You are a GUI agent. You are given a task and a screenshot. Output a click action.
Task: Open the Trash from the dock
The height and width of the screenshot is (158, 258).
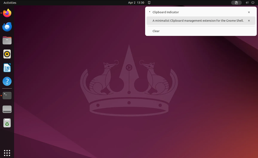coord(7,123)
